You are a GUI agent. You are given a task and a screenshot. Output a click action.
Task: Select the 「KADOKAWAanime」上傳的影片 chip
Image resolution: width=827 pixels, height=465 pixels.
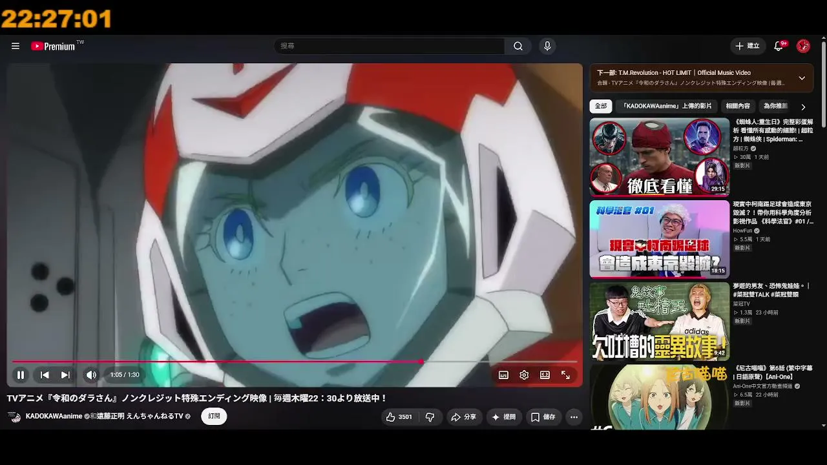(x=667, y=106)
